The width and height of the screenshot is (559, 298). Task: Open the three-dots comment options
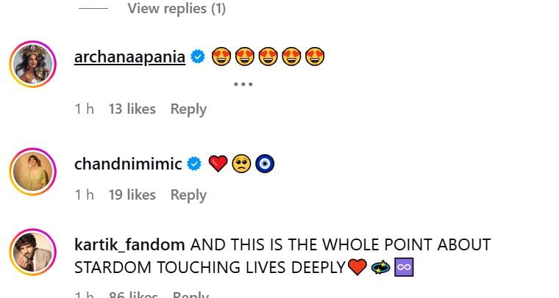pos(243,84)
